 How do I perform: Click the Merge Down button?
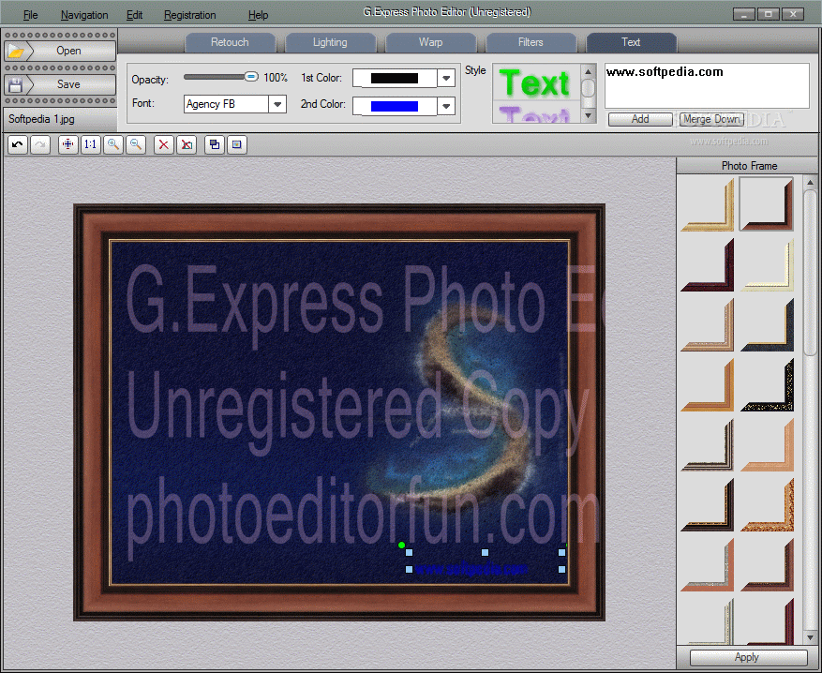pos(712,119)
